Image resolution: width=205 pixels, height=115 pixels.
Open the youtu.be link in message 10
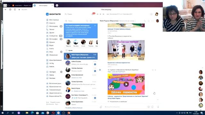(x=116, y=72)
